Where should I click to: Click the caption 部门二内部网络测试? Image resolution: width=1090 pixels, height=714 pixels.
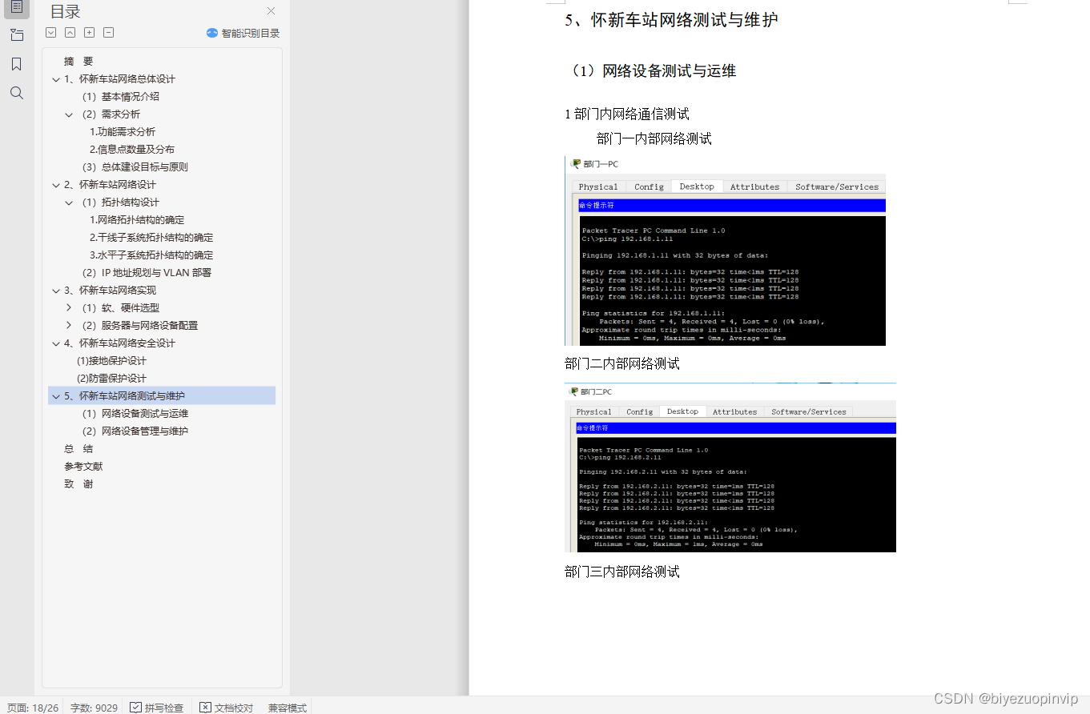click(622, 364)
